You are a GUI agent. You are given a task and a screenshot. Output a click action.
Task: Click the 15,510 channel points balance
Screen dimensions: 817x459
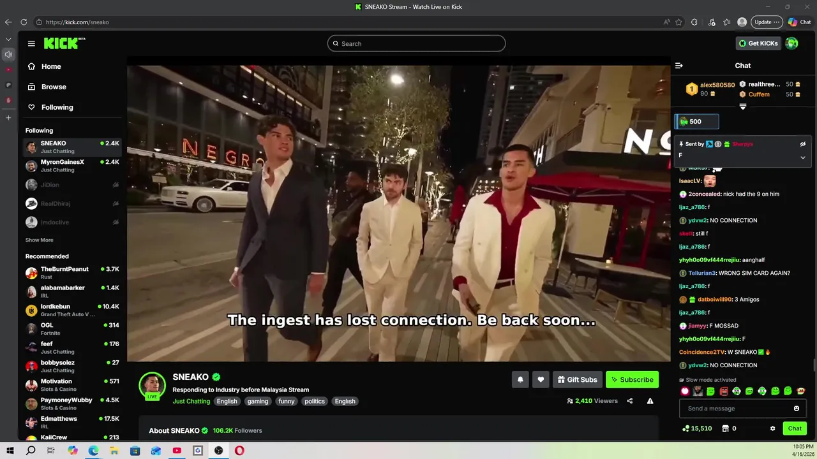[x=696, y=428]
